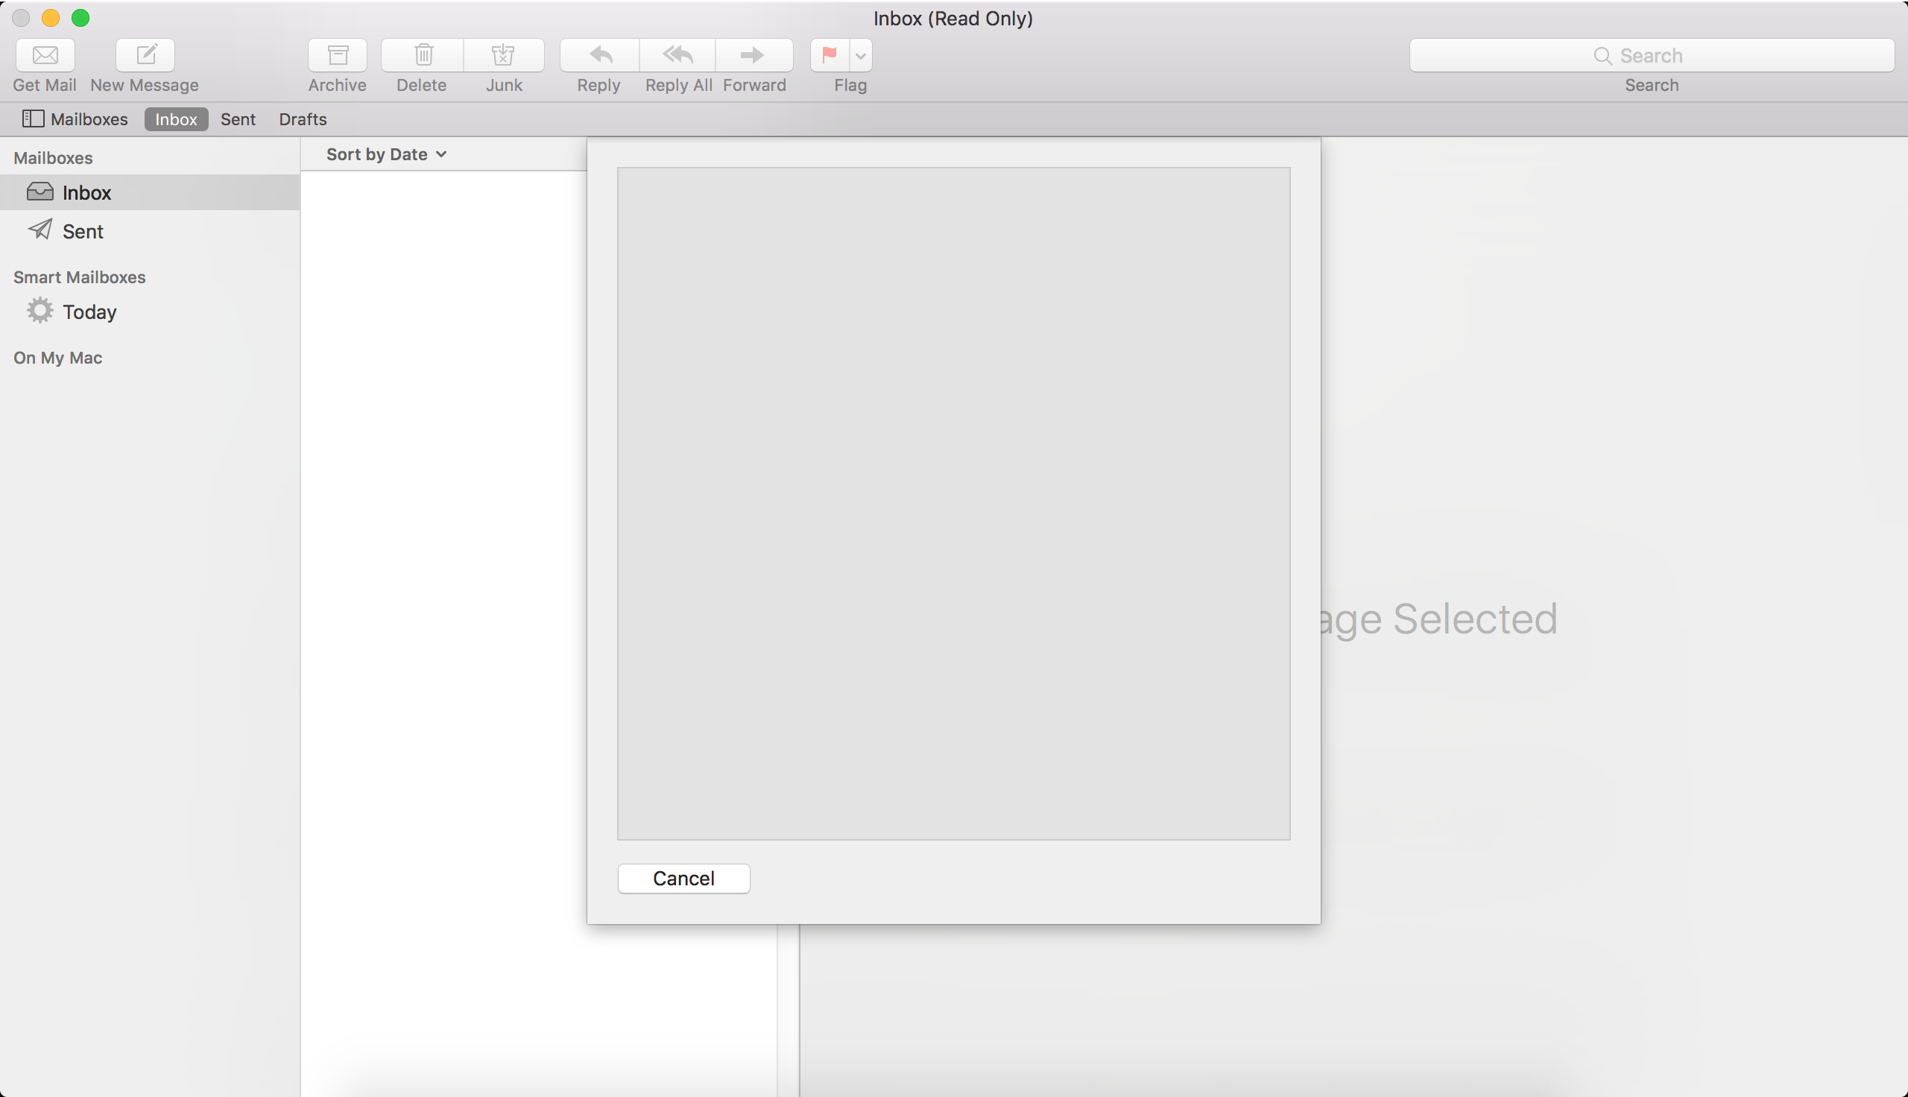The width and height of the screenshot is (1908, 1097).
Task: Switch to the Drafts tab
Action: tap(301, 118)
